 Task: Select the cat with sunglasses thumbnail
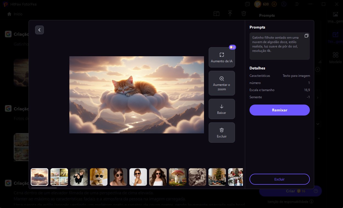99,177
